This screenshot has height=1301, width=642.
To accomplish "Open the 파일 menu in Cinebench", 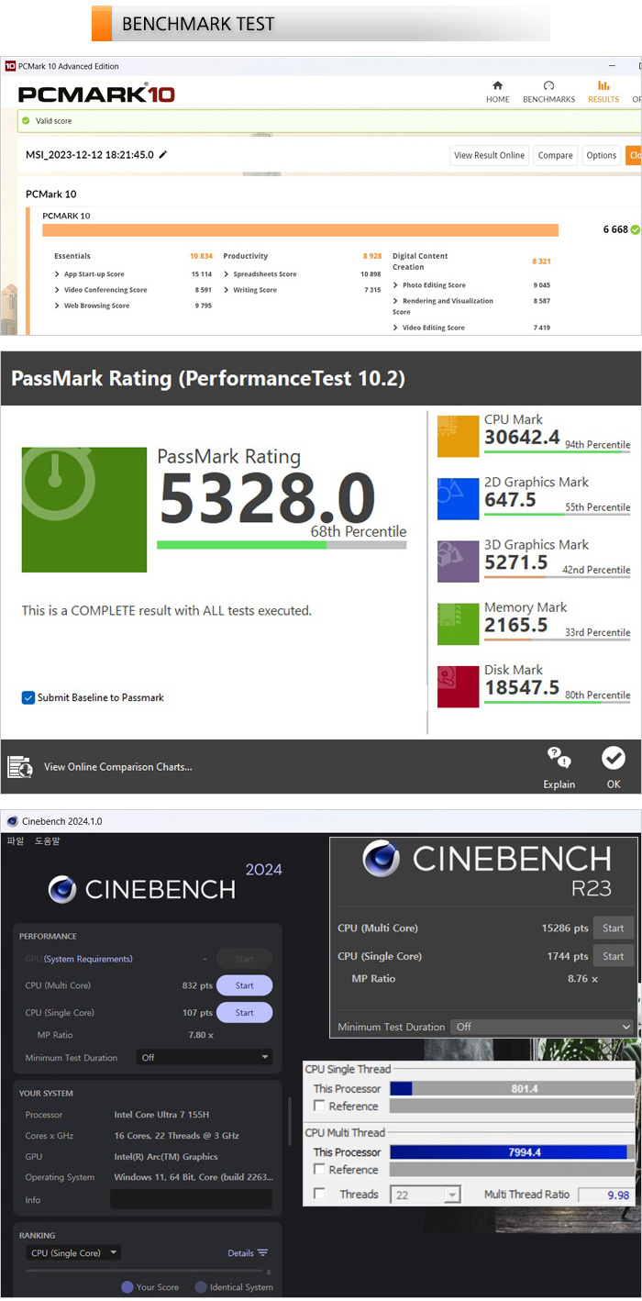I will pyautogui.click(x=16, y=840).
